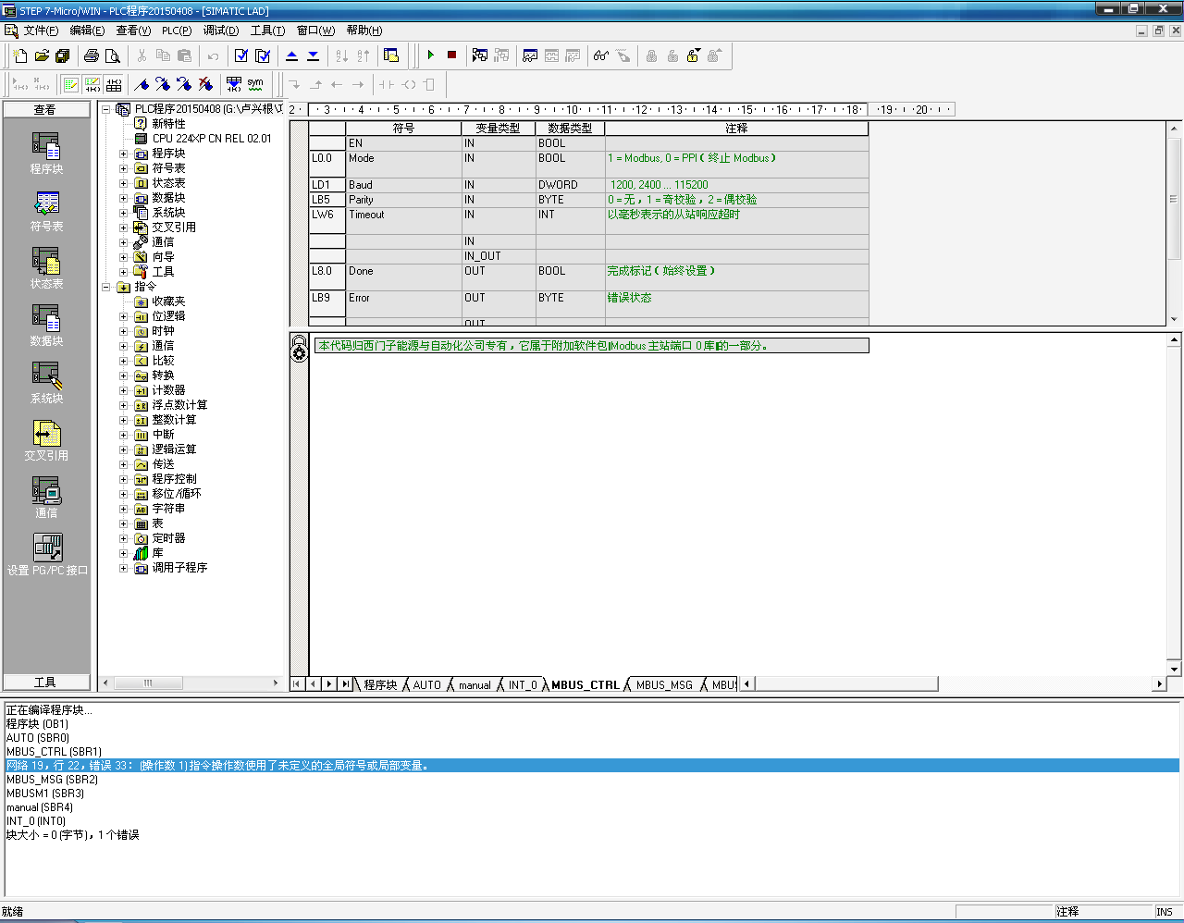The height and width of the screenshot is (923, 1184).
Task: Click variable table scroll down arrow
Action: coord(1175,319)
